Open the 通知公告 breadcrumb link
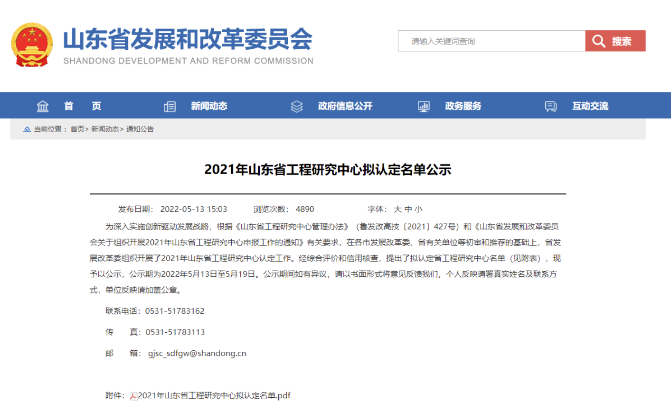 (140, 129)
